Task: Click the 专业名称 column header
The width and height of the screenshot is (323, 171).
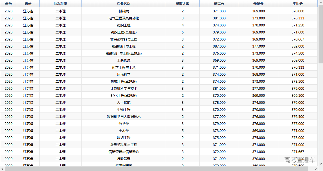Action: pyautogui.click(x=124, y=4)
